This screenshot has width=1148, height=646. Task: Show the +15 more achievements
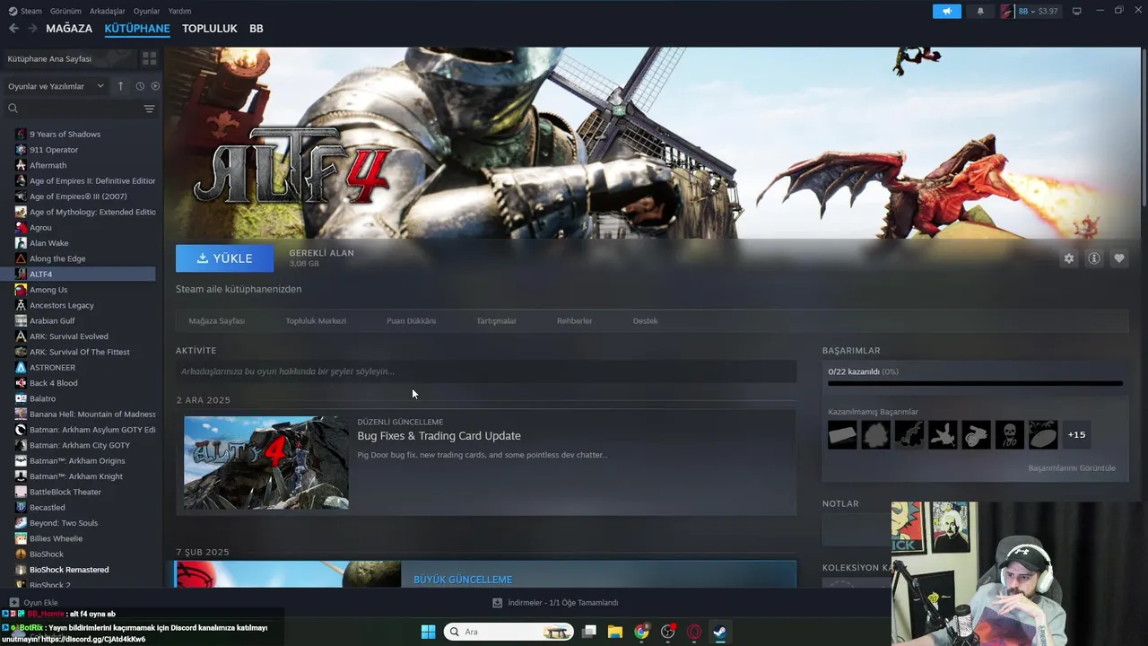1076,435
